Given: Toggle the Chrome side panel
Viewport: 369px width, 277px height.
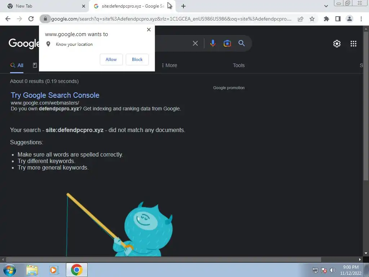Looking at the screenshot, I should click(x=338, y=19).
